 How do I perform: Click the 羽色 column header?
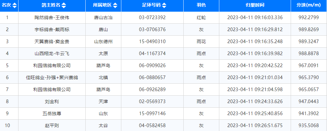tap(201, 6)
